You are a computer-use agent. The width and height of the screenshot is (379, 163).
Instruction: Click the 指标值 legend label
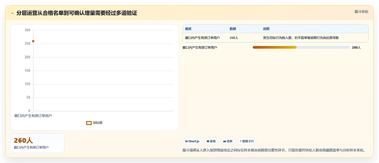98,123
